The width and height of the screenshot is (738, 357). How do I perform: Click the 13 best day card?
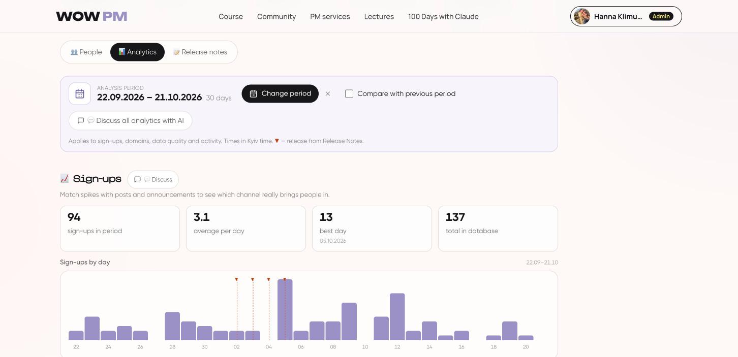tap(372, 229)
